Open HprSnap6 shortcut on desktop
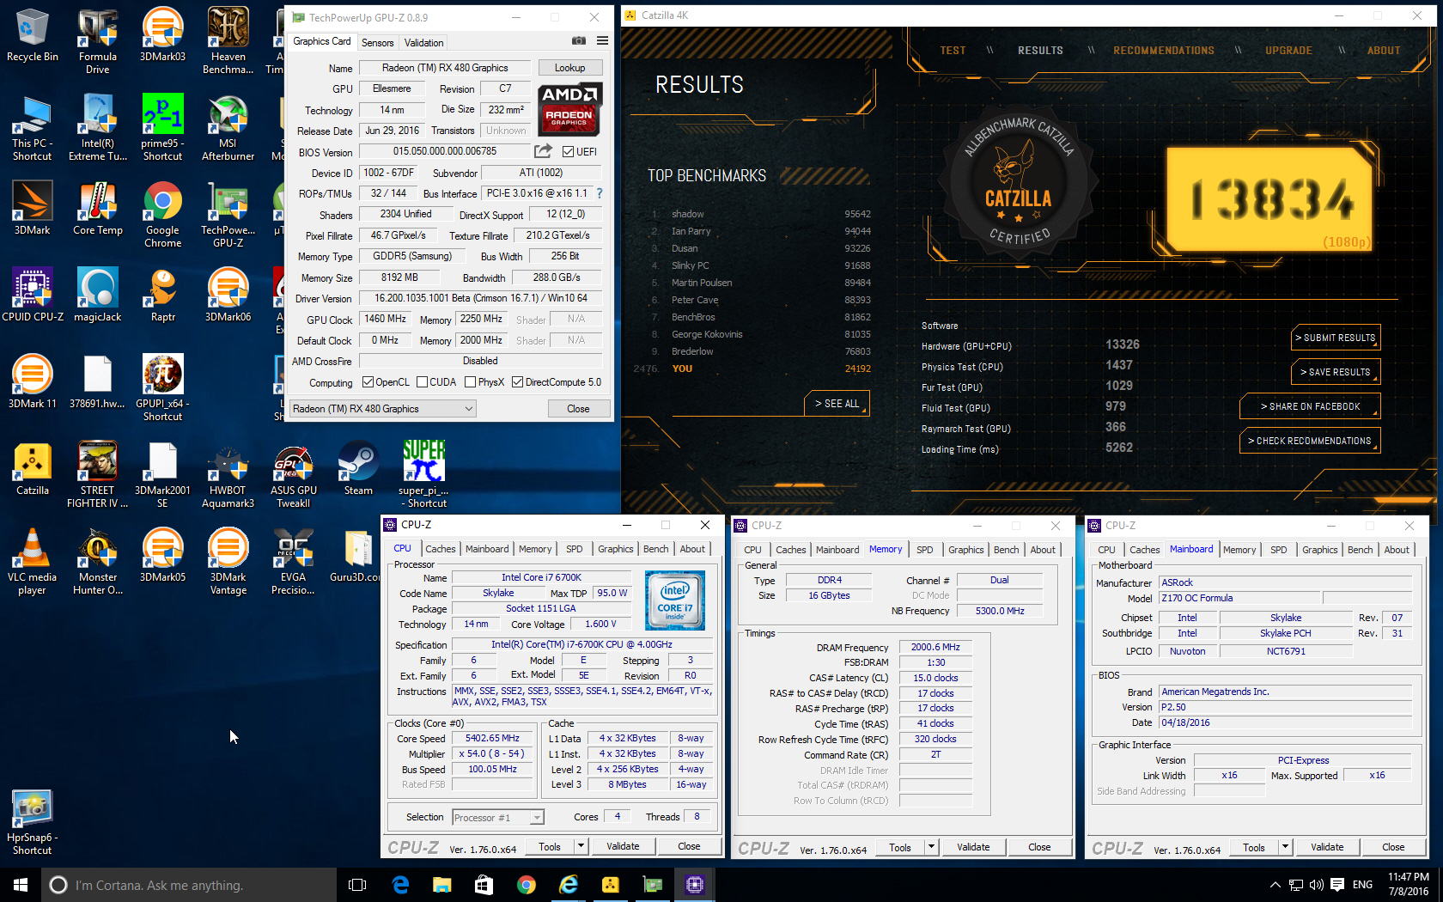The image size is (1443, 902). [x=33, y=821]
